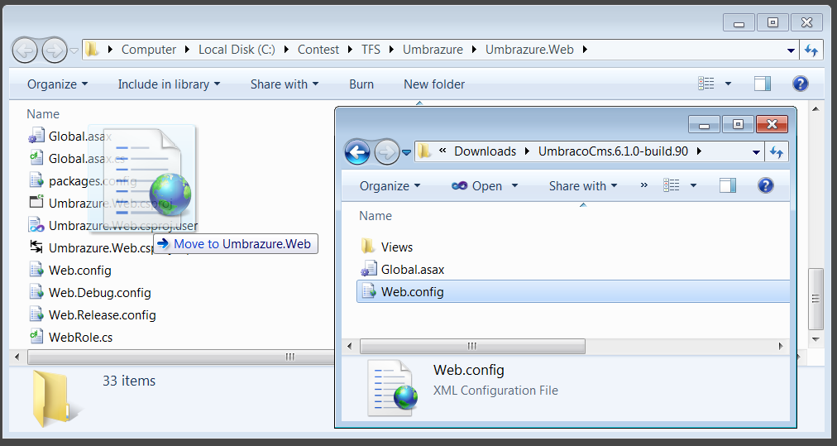
Task: Select Web.config row in Downloads window
Action: (x=573, y=291)
